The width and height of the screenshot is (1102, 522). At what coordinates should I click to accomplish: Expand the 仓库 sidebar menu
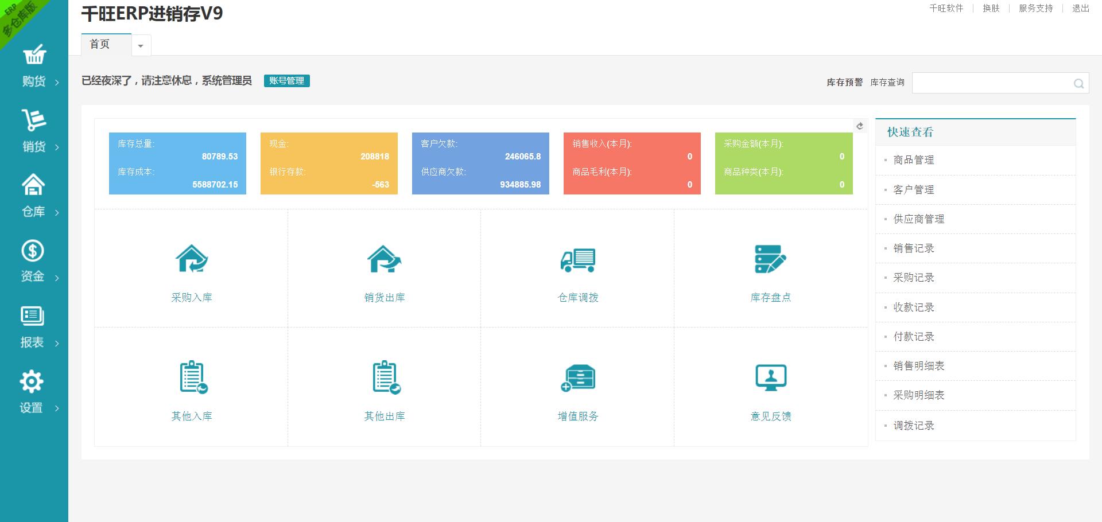33,196
